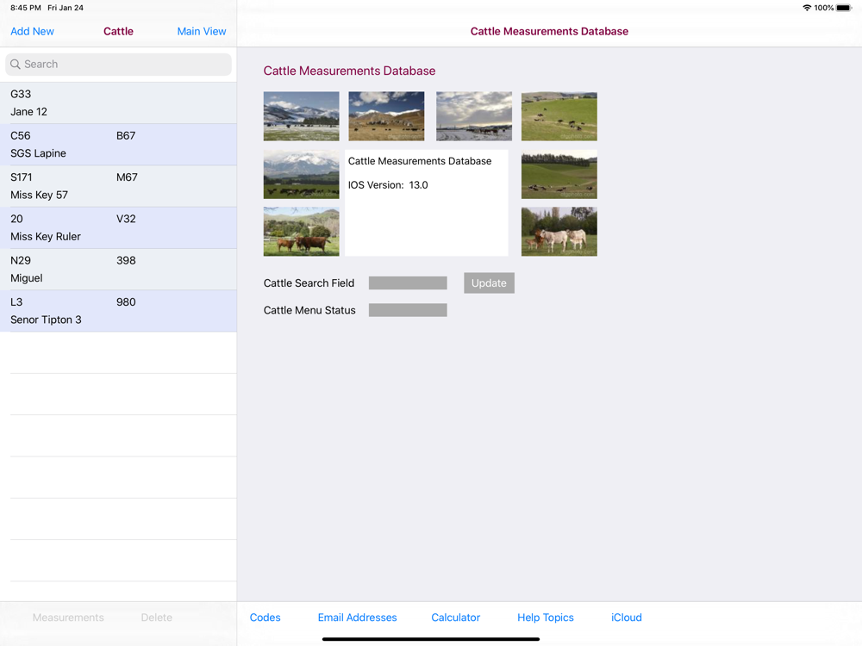Screen dimensions: 862x646
Task: Open the Codes tab
Action: (265, 618)
